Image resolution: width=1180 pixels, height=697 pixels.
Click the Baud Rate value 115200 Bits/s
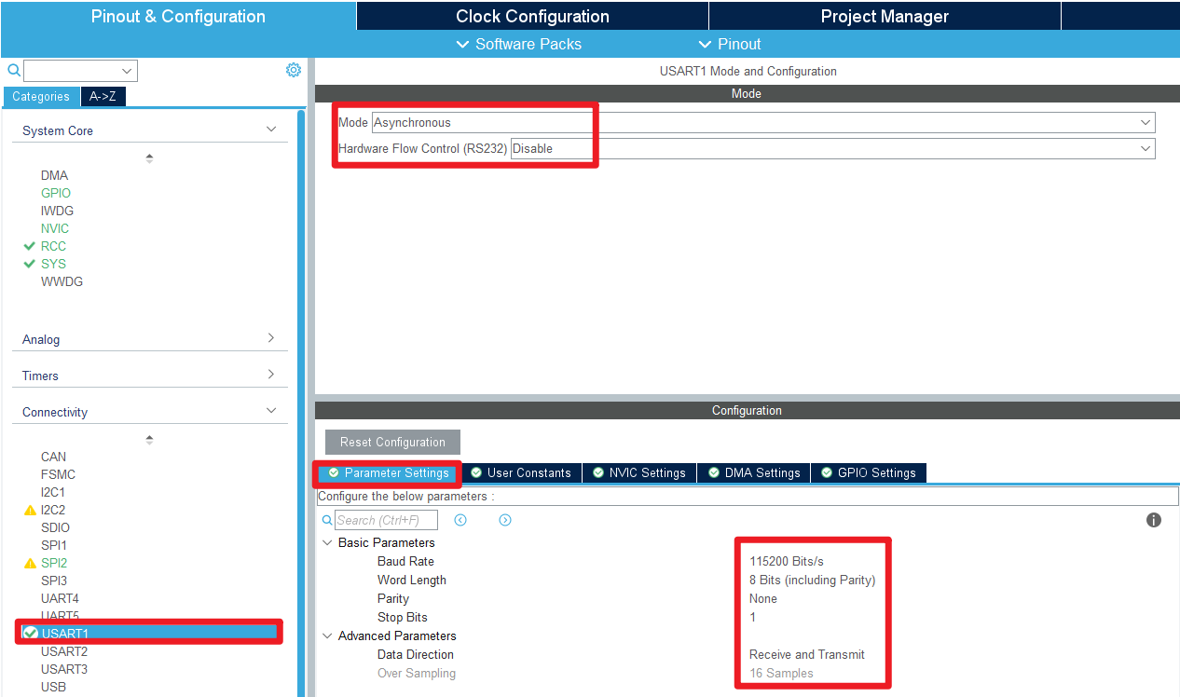click(787, 561)
